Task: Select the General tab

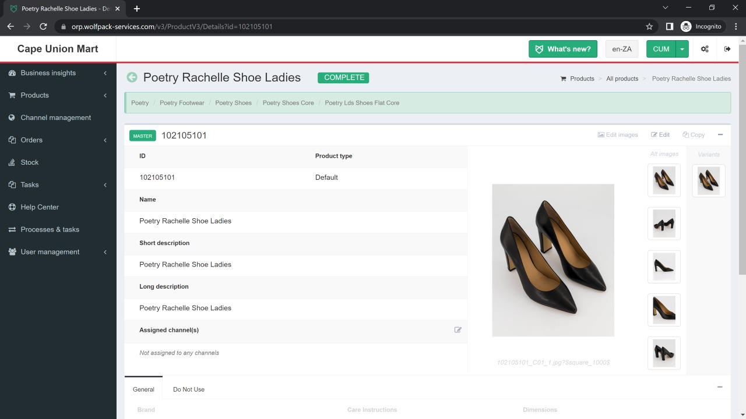Action: 143,389
